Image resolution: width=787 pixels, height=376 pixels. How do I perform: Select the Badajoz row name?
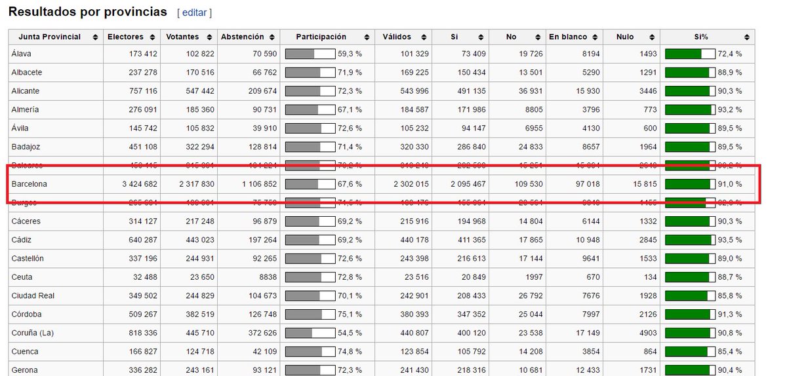26,147
